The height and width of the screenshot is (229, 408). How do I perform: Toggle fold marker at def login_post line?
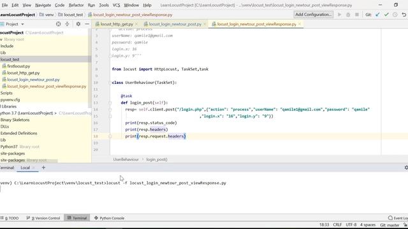[110, 103]
